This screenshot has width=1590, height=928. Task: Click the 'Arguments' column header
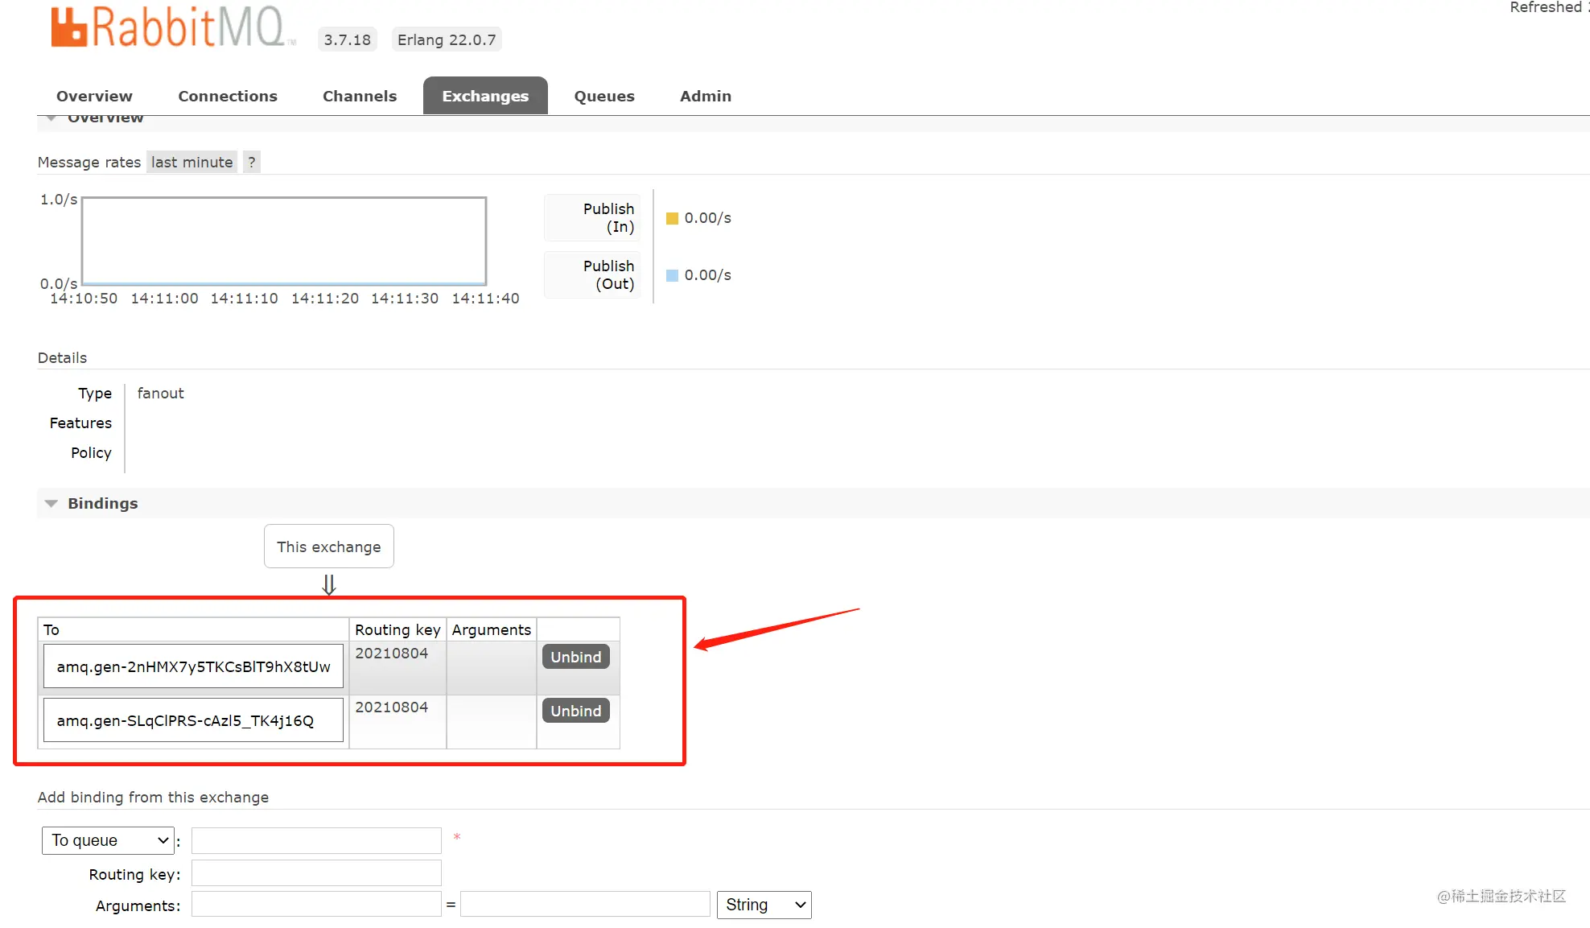[x=492, y=629]
